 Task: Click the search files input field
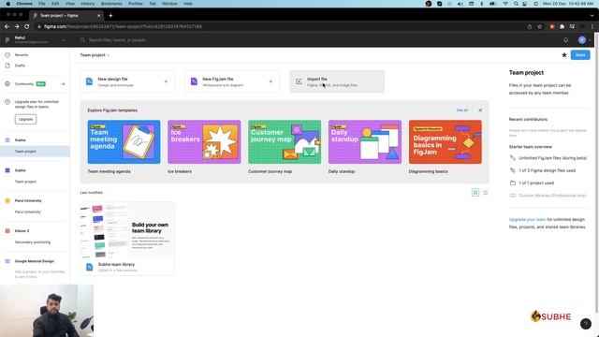[x=117, y=40]
